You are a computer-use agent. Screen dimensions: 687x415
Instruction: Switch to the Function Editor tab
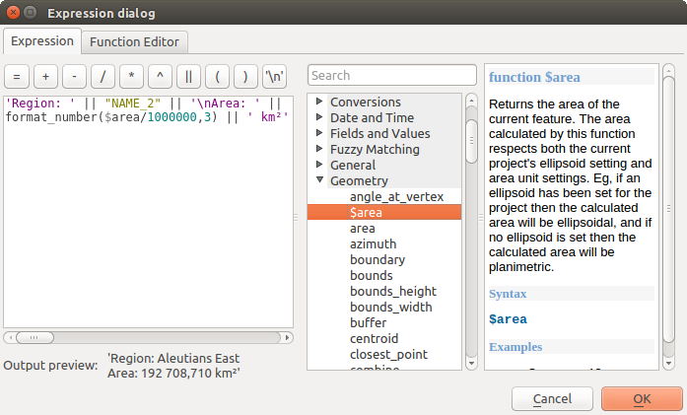click(135, 41)
